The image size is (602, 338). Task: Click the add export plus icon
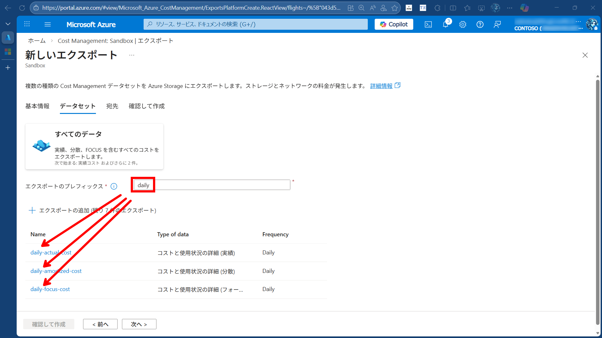(32, 210)
